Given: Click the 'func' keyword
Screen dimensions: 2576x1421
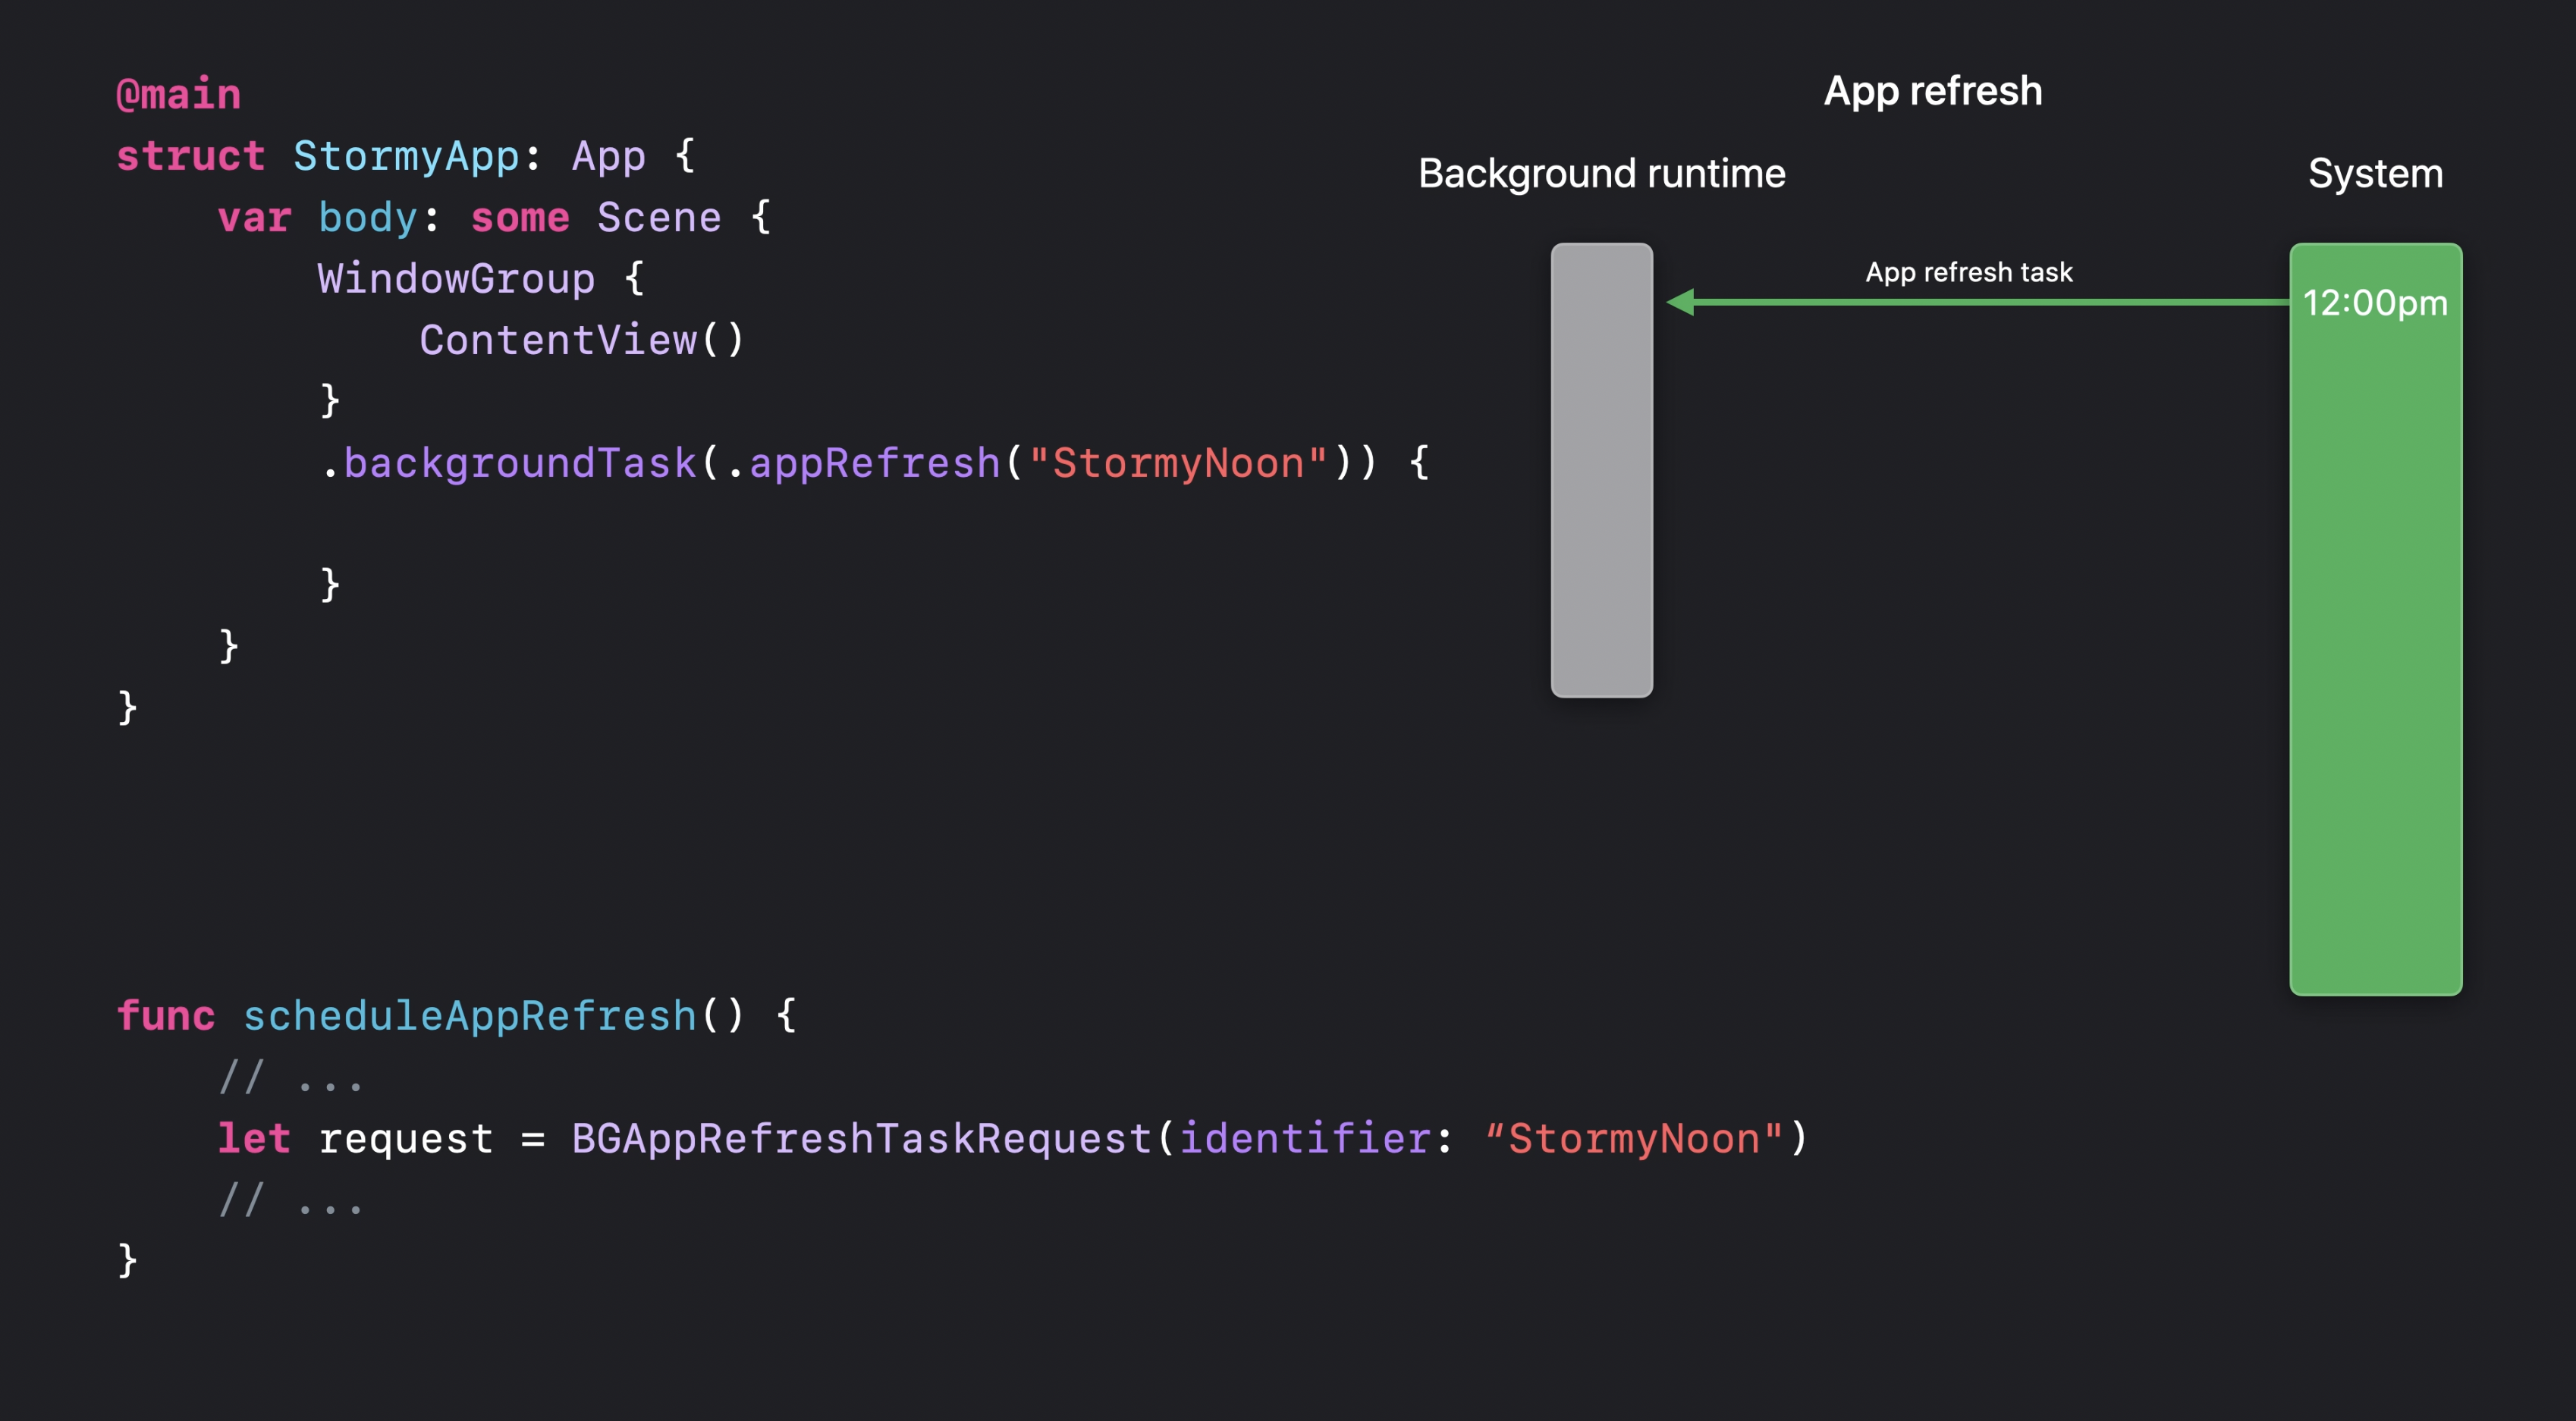Looking at the screenshot, I should (166, 1016).
